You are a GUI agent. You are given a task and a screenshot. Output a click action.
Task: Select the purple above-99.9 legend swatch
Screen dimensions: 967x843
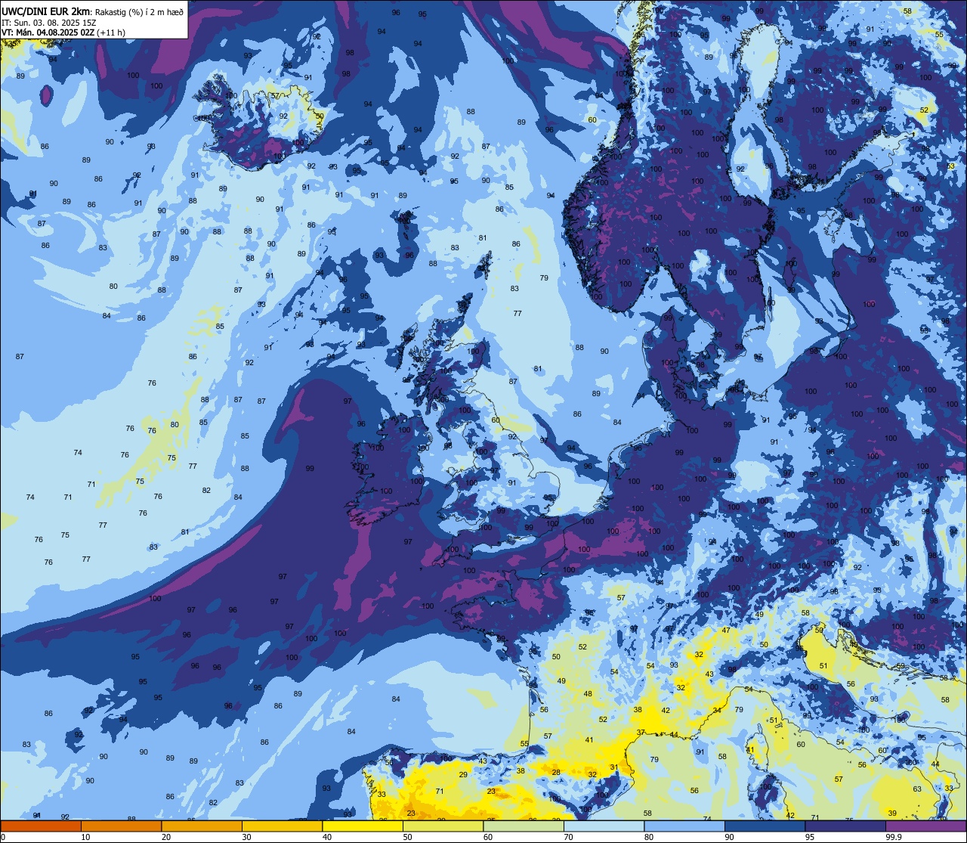click(925, 826)
